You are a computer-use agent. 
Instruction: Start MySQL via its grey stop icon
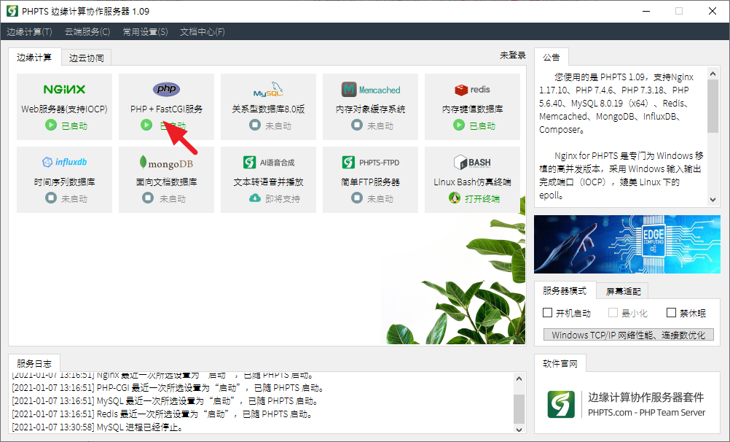coord(255,125)
